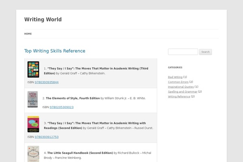Follow ISBN link 9780205309023
The image size is (243, 162).
[x=62, y=107]
